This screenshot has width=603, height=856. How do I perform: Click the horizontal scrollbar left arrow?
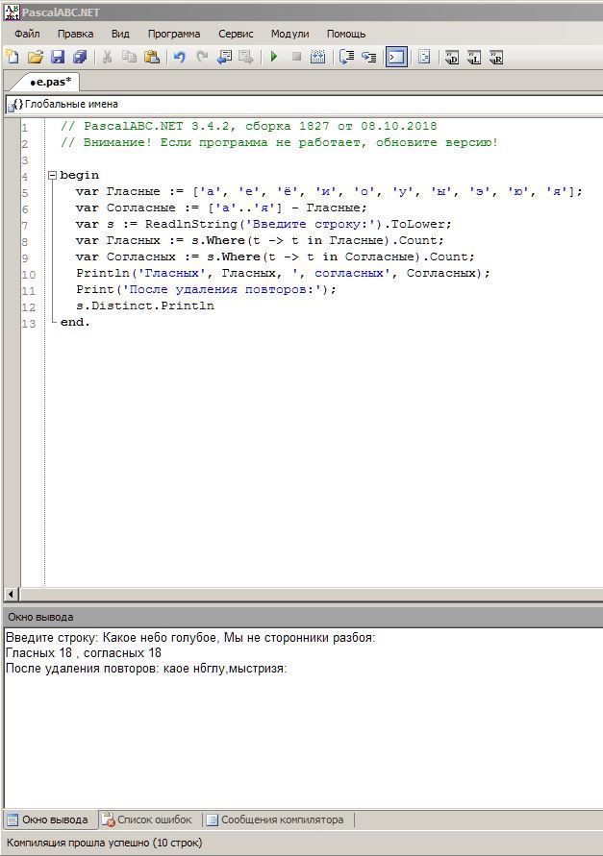[x=11, y=594]
